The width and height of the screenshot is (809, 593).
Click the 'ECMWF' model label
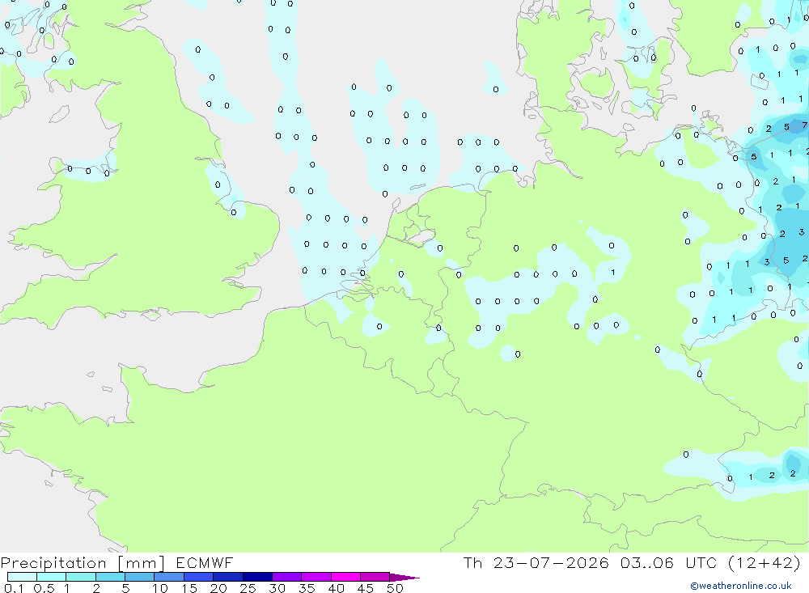pyautogui.click(x=205, y=563)
